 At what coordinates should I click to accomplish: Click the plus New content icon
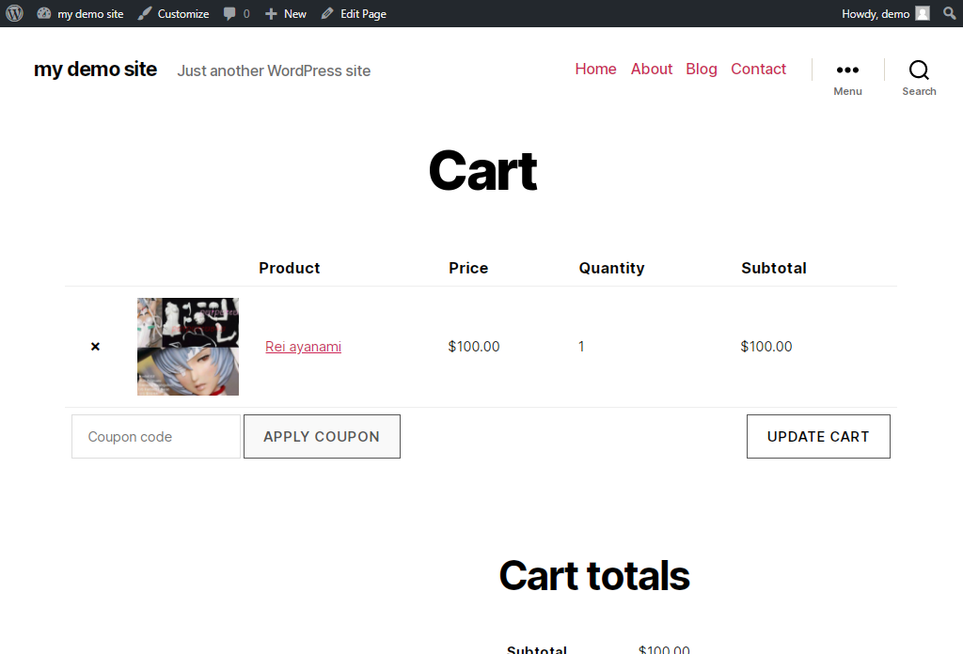pos(271,13)
